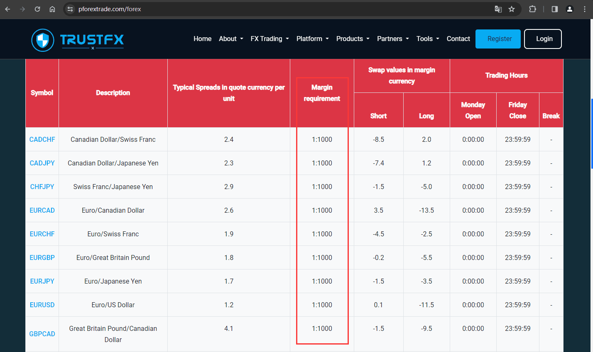Select the 0:00:00 Monday open for EURJPY
Viewport: 593px width, 352px height.
[473, 281]
